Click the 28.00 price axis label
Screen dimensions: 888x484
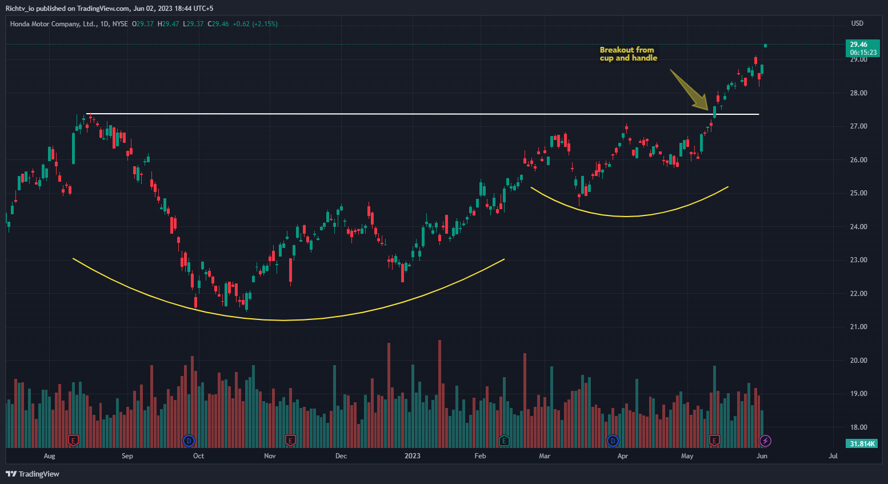point(858,93)
